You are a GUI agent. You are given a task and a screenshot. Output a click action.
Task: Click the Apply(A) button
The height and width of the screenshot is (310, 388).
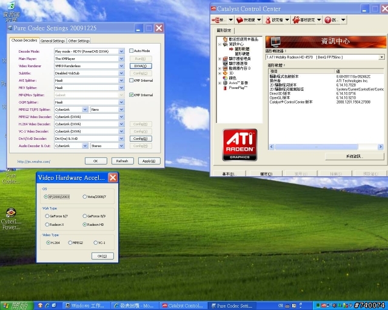(x=149, y=161)
